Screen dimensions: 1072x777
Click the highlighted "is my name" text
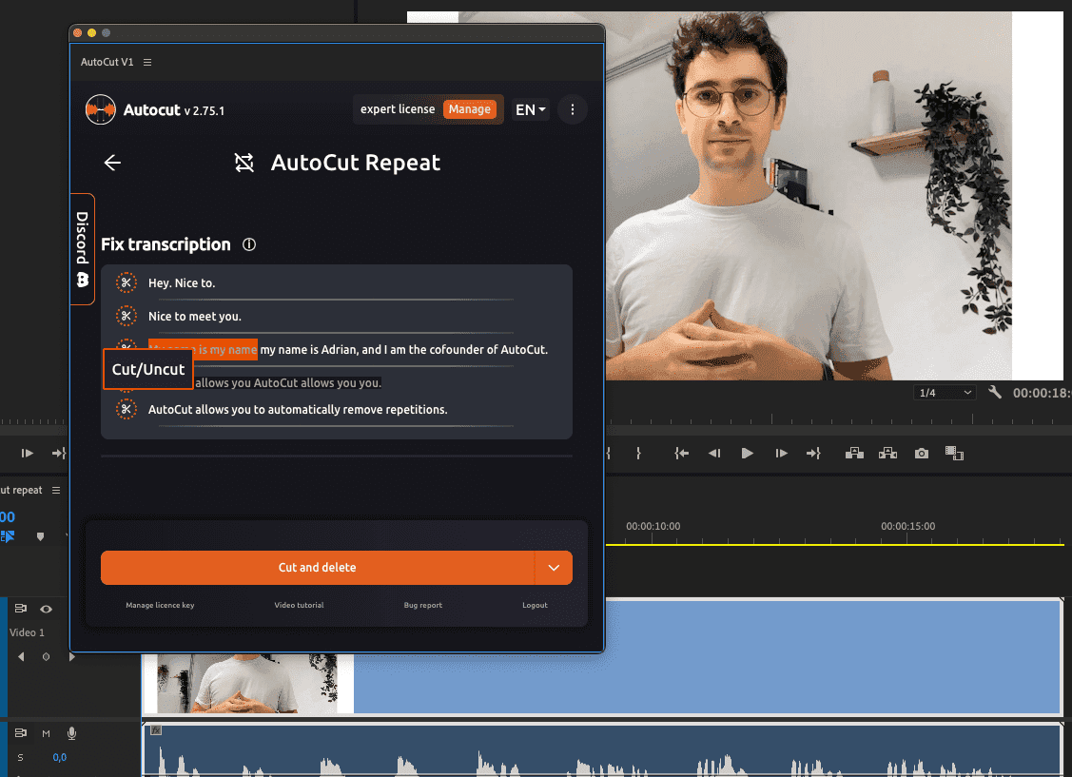[227, 349]
